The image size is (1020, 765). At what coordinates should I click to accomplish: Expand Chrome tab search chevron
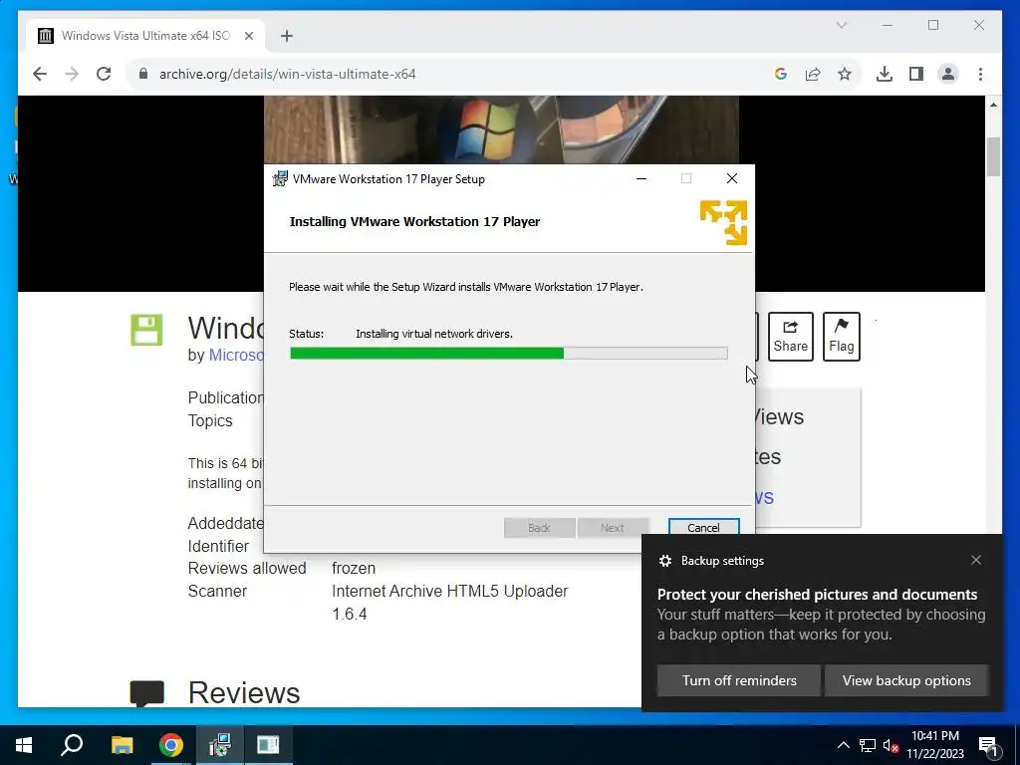tap(841, 25)
